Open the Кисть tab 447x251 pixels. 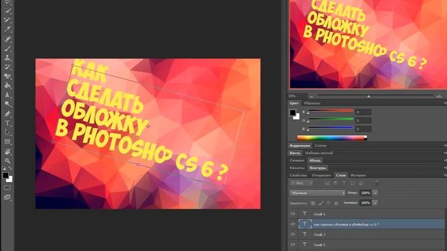point(295,153)
